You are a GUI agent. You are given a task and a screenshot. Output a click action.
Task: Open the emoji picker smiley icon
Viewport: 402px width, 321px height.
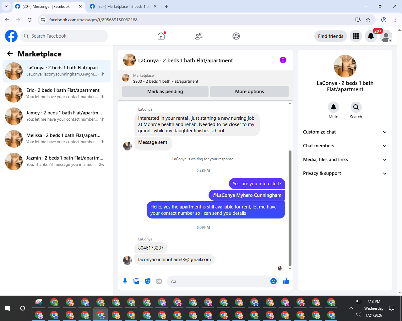pyautogui.click(x=274, y=281)
